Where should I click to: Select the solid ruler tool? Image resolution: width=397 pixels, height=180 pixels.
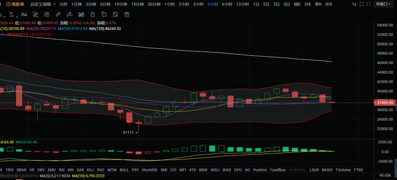coord(58,14)
